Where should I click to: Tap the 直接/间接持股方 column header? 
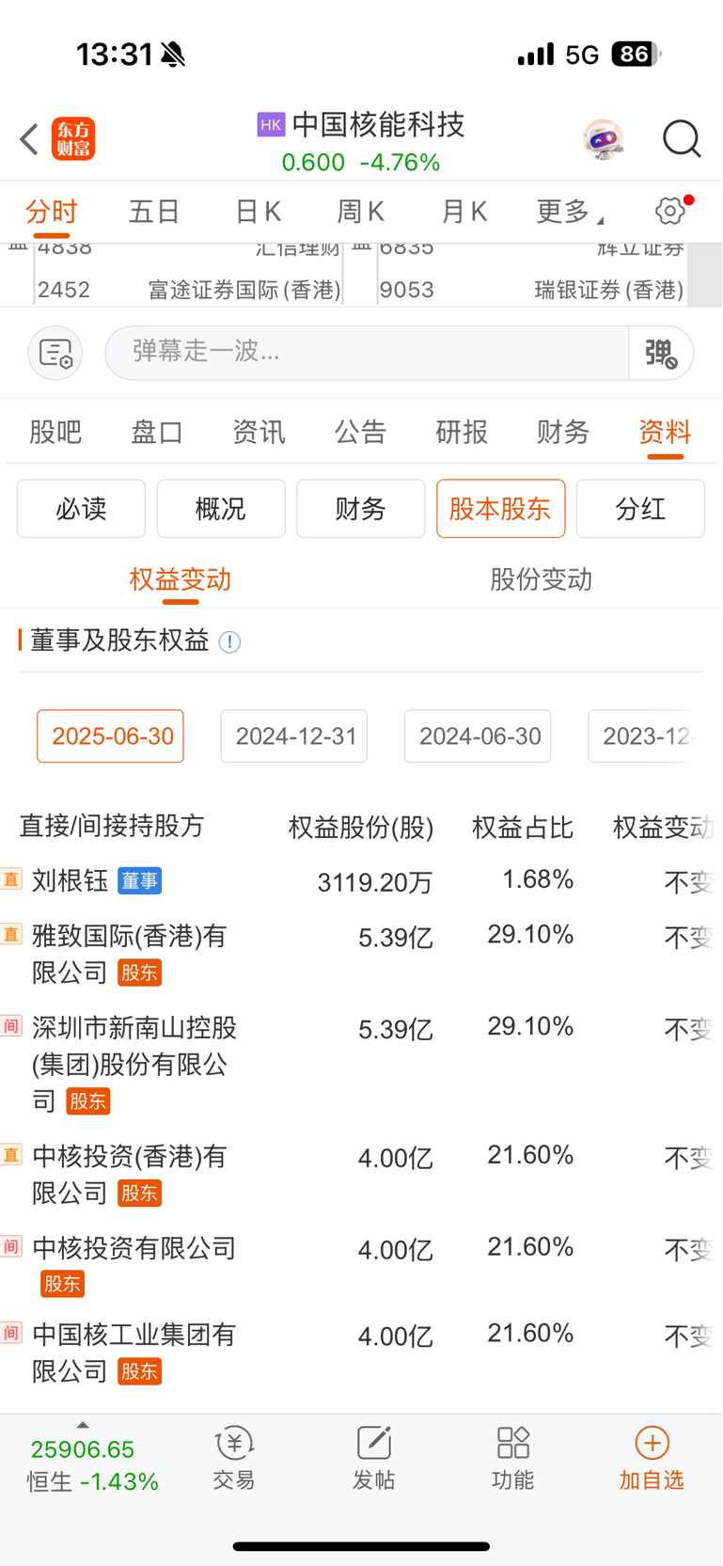[x=112, y=826]
